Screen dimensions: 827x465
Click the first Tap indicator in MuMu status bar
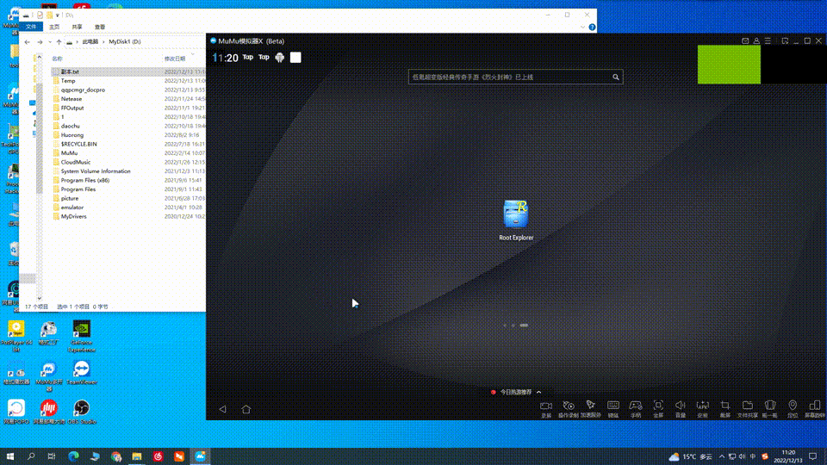click(248, 57)
